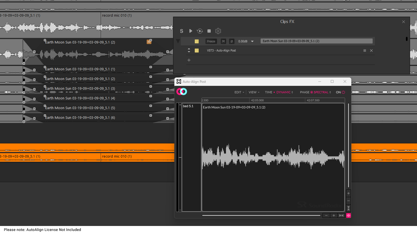Add a new plugin with the plus button
The width and height of the screenshot is (417, 234).
point(189,60)
